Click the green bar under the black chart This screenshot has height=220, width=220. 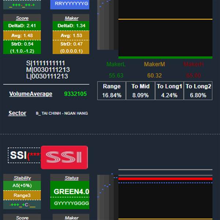(165, 58)
